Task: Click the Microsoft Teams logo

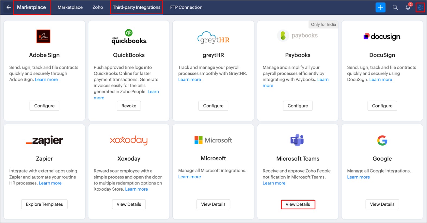Action: pyautogui.click(x=297, y=140)
